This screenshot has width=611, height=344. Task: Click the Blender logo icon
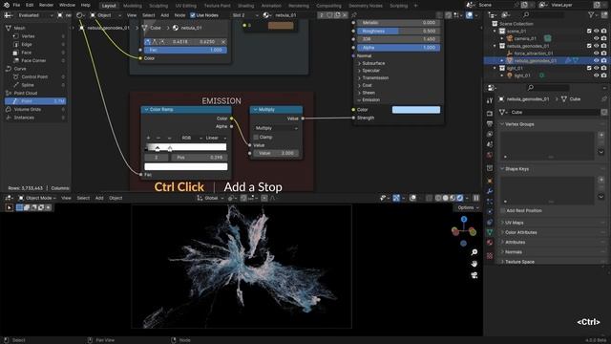coord(7,5)
